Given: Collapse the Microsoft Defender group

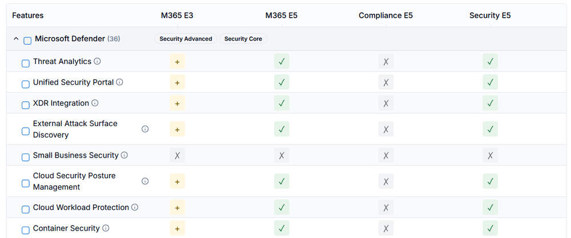Looking at the screenshot, I should pos(15,39).
